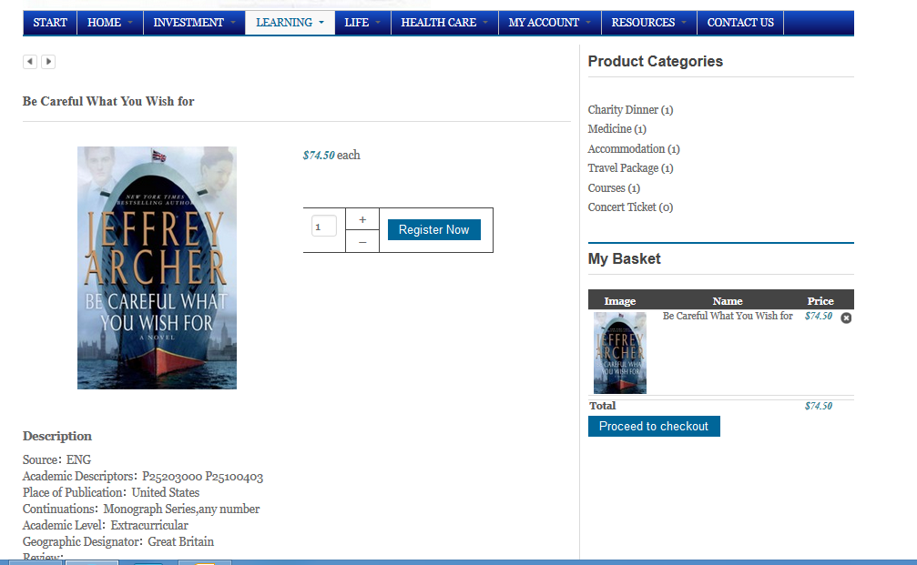Open the Travel Package category
The width and height of the screenshot is (917, 565).
click(630, 168)
